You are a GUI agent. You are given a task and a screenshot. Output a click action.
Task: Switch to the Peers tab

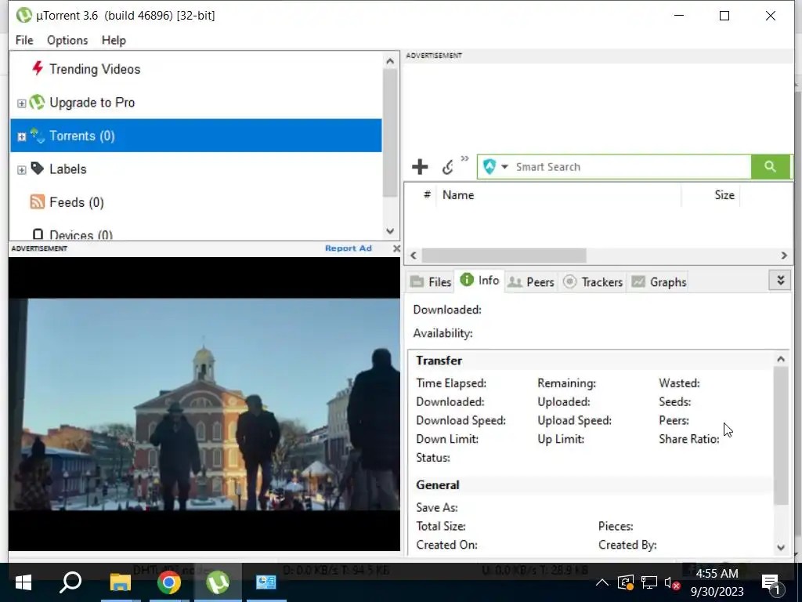[532, 282]
